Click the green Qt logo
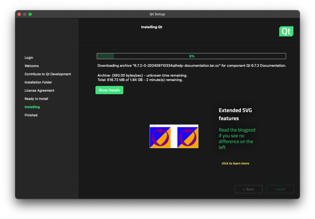The image size is (315, 219). point(286,31)
